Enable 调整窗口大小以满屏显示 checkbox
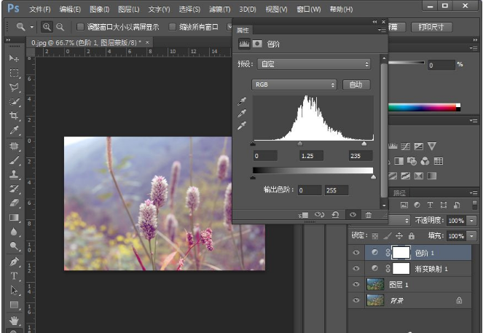The height and width of the screenshot is (333, 483). [x=81, y=27]
